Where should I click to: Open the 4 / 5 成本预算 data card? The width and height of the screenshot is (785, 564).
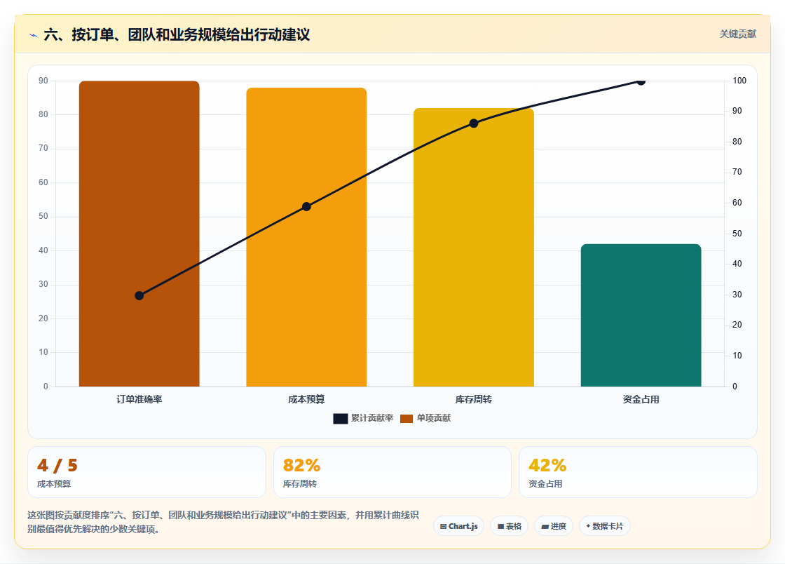[x=146, y=472]
